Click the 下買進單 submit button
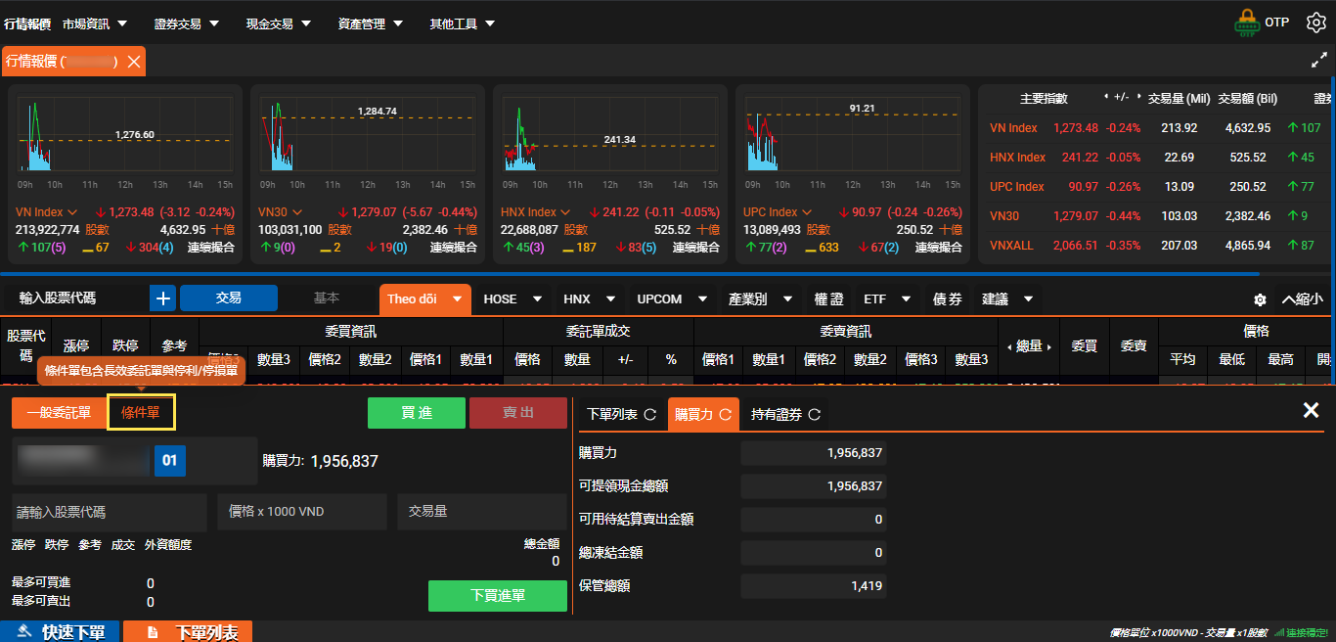Image resolution: width=1336 pixels, height=642 pixels. 497,596
